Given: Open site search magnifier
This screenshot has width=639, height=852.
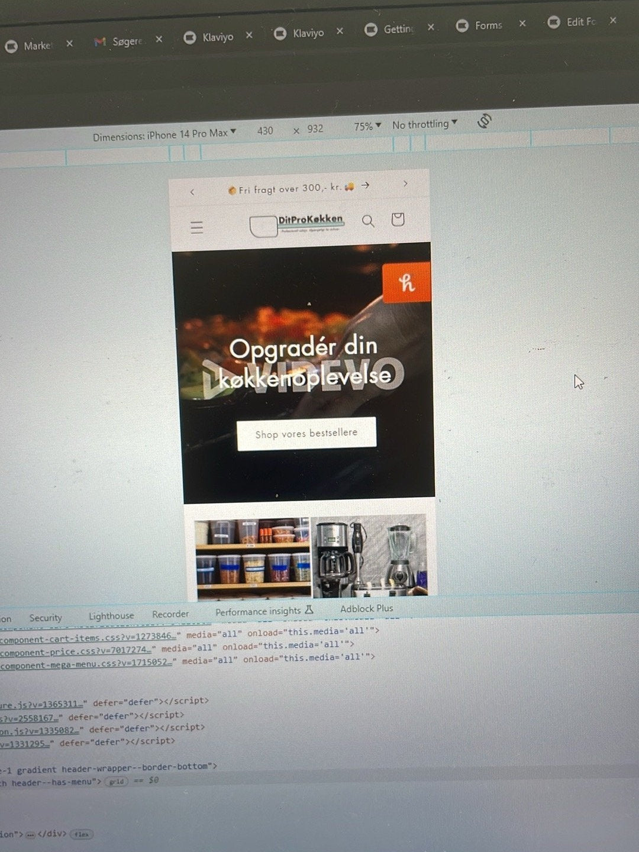Looking at the screenshot, I should (x=368, y=221).
